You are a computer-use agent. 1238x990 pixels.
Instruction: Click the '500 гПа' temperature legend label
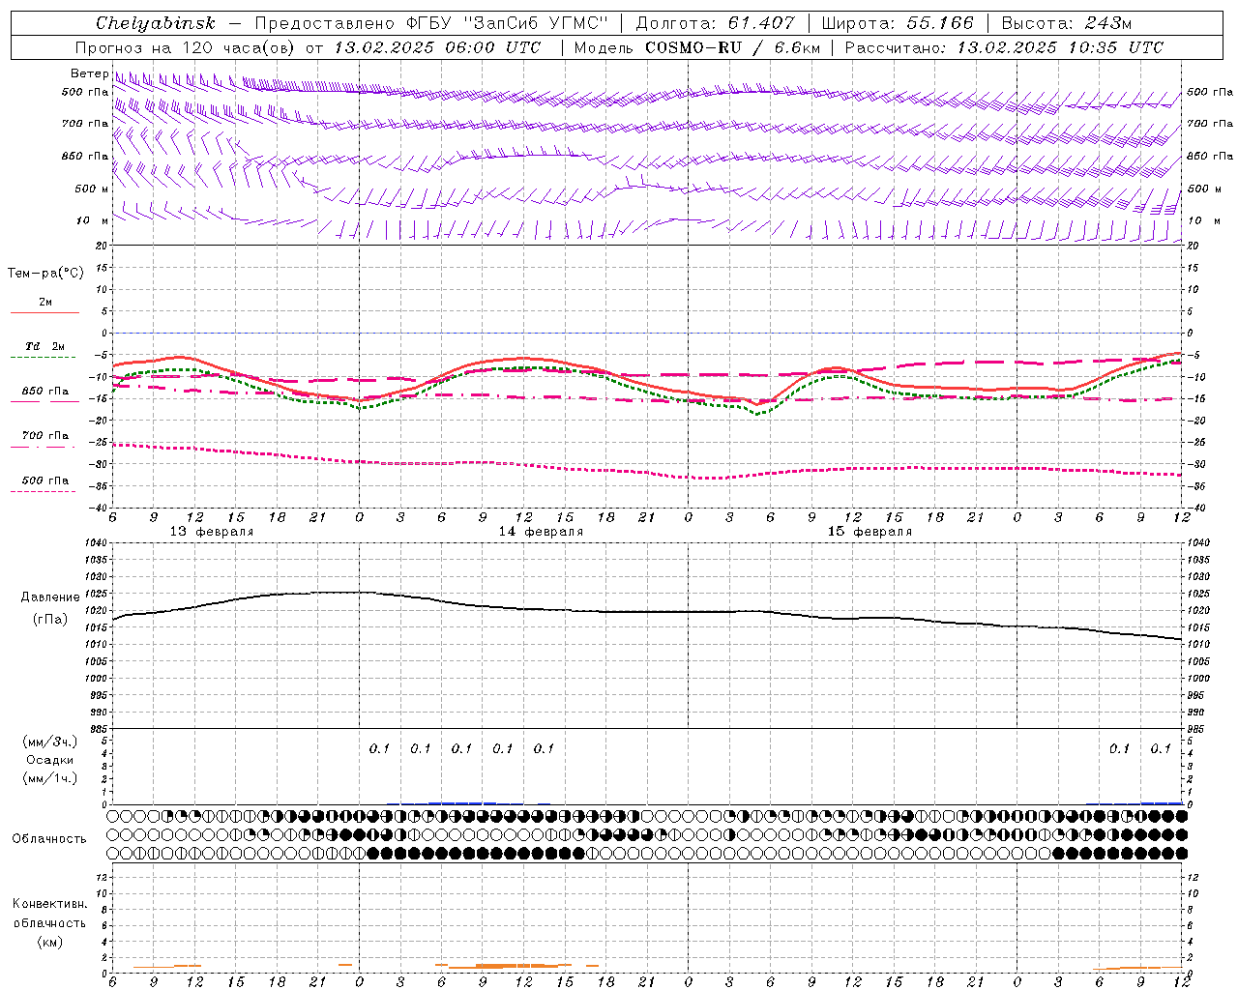coord(45,480)
